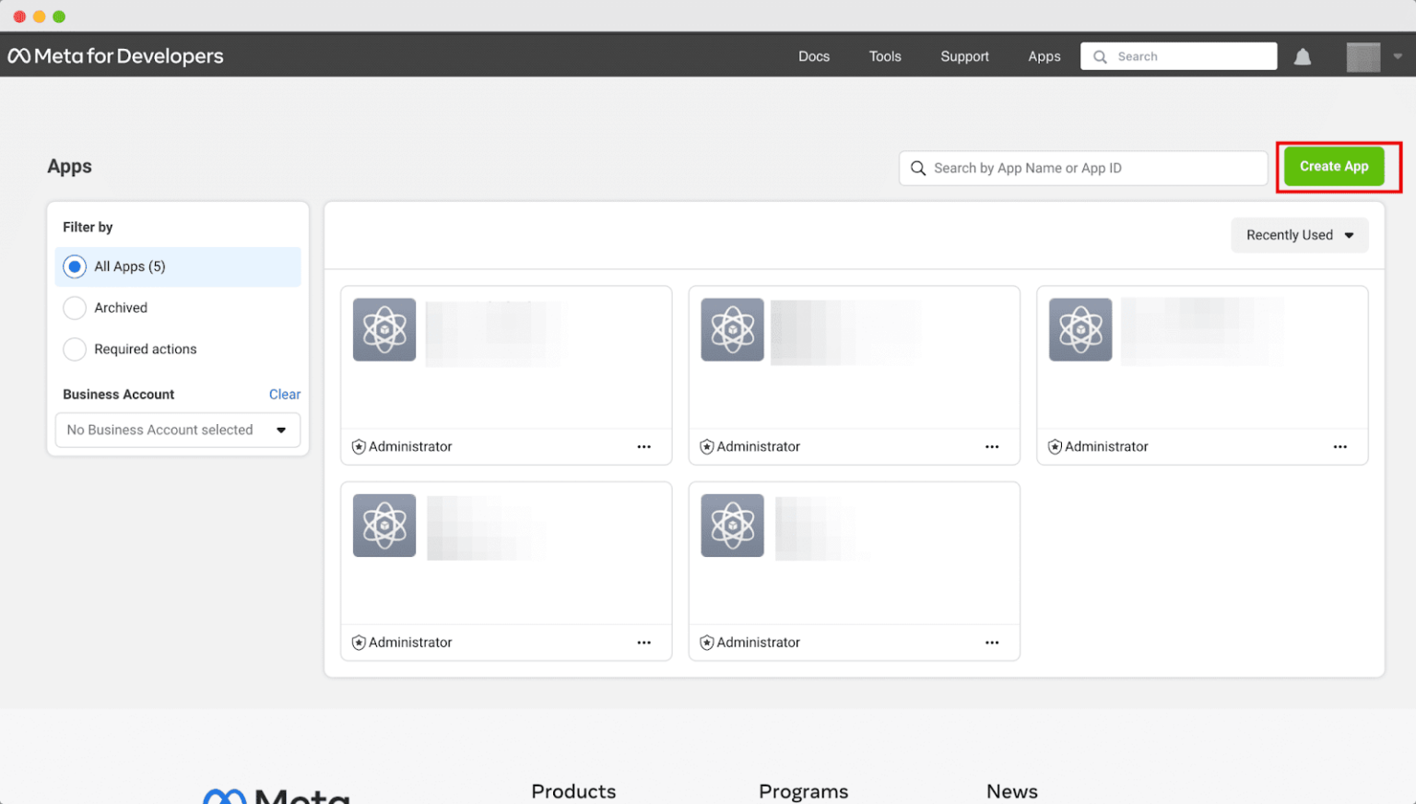Open the Docs menu
Screen dimensions: 1416x804
[x=814, y=56]
